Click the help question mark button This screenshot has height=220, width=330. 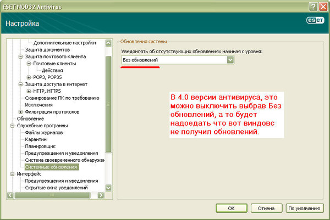point(313,7)
